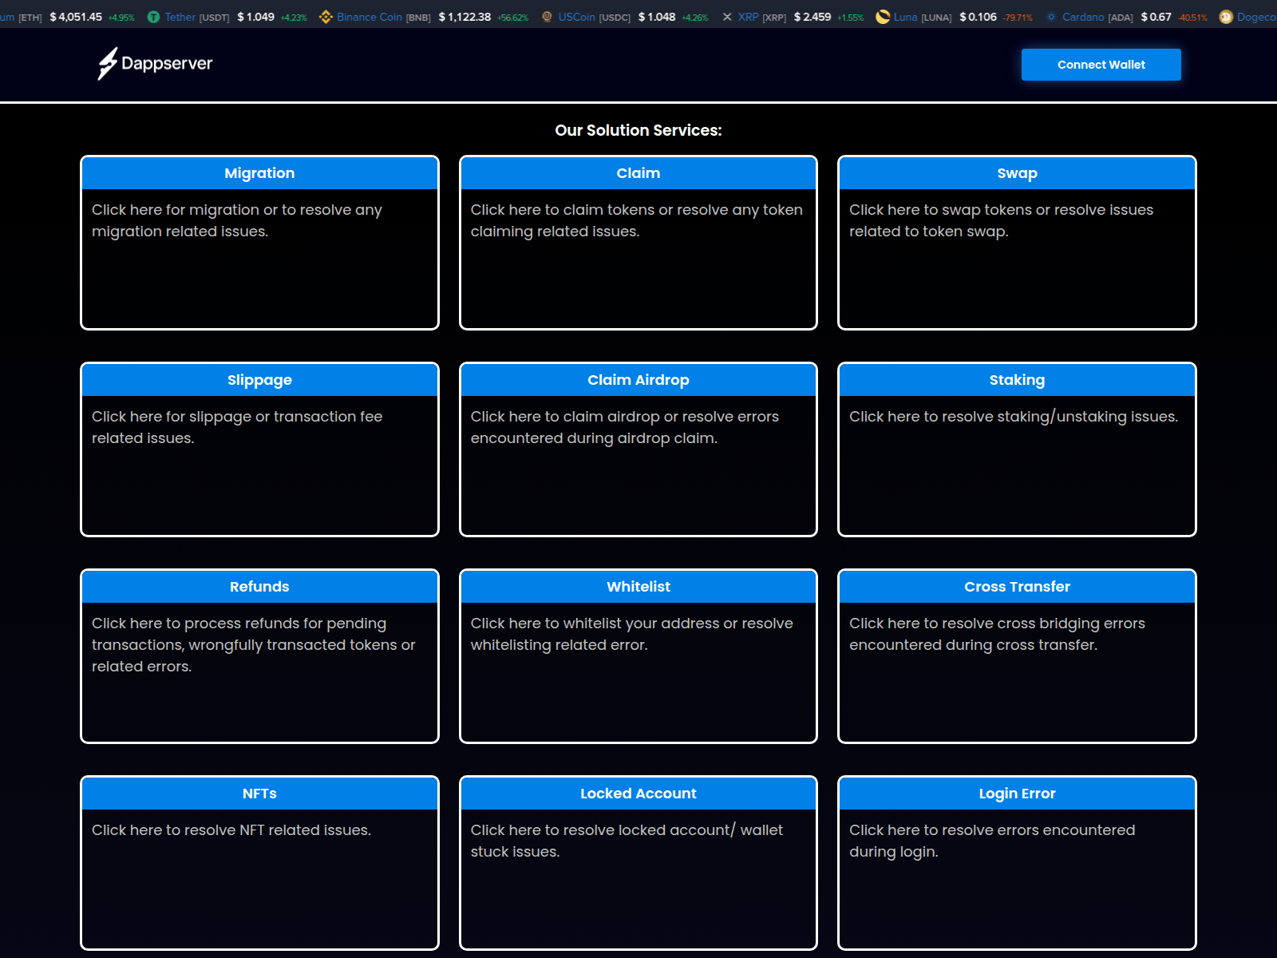Choose the Cross Transfer card header
The width and height of the screenshot is (1277, 958).
click(1017, 587)
